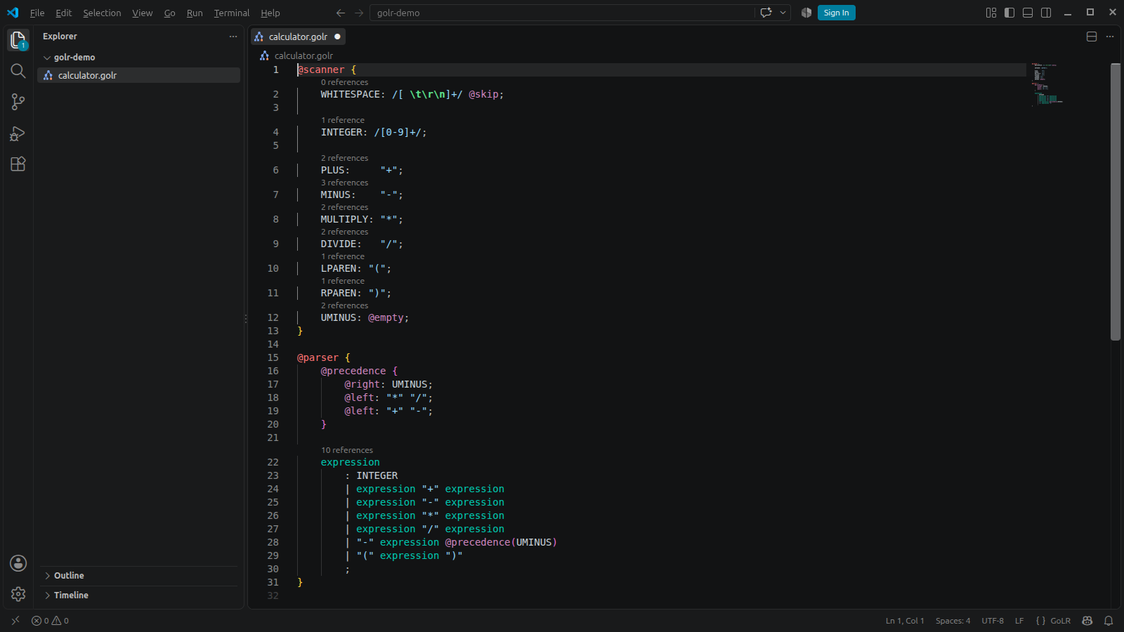Image resolution: width=1124 pixels, height=632 pixels.
Task: Open the Manage gear icon
Action: [x=18, y=594]
